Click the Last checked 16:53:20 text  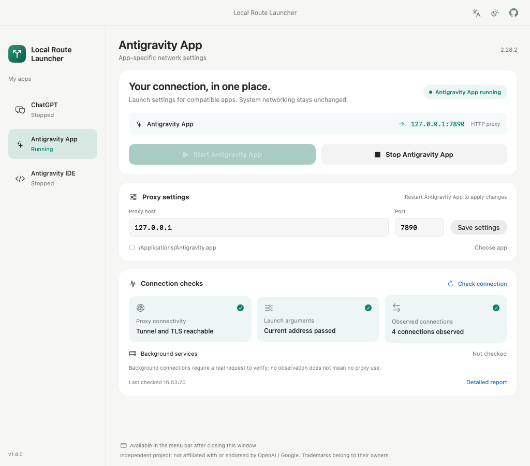tap(157, 383)
